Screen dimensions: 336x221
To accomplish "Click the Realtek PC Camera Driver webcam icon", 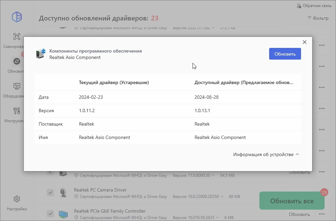I will 63,193.
